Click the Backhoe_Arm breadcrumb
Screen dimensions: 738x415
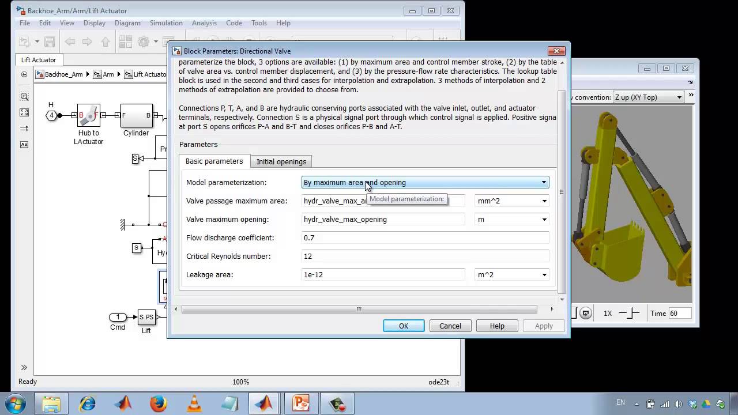(x=60, y=74)
